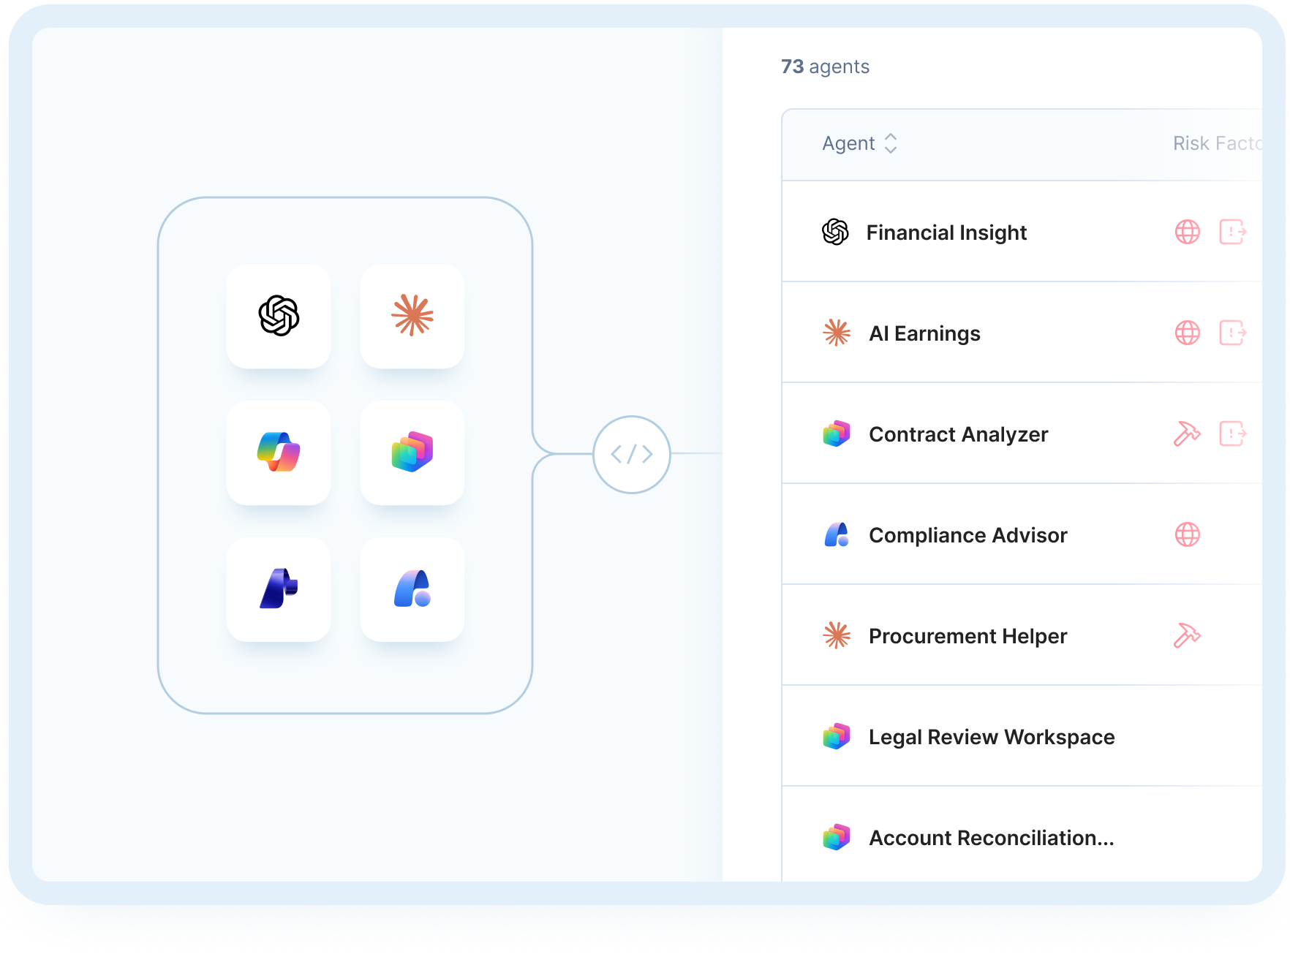Sort the list by Agent column arrows
The height and width of the screenshot is (965, 1290).
(x=891, y=143)
